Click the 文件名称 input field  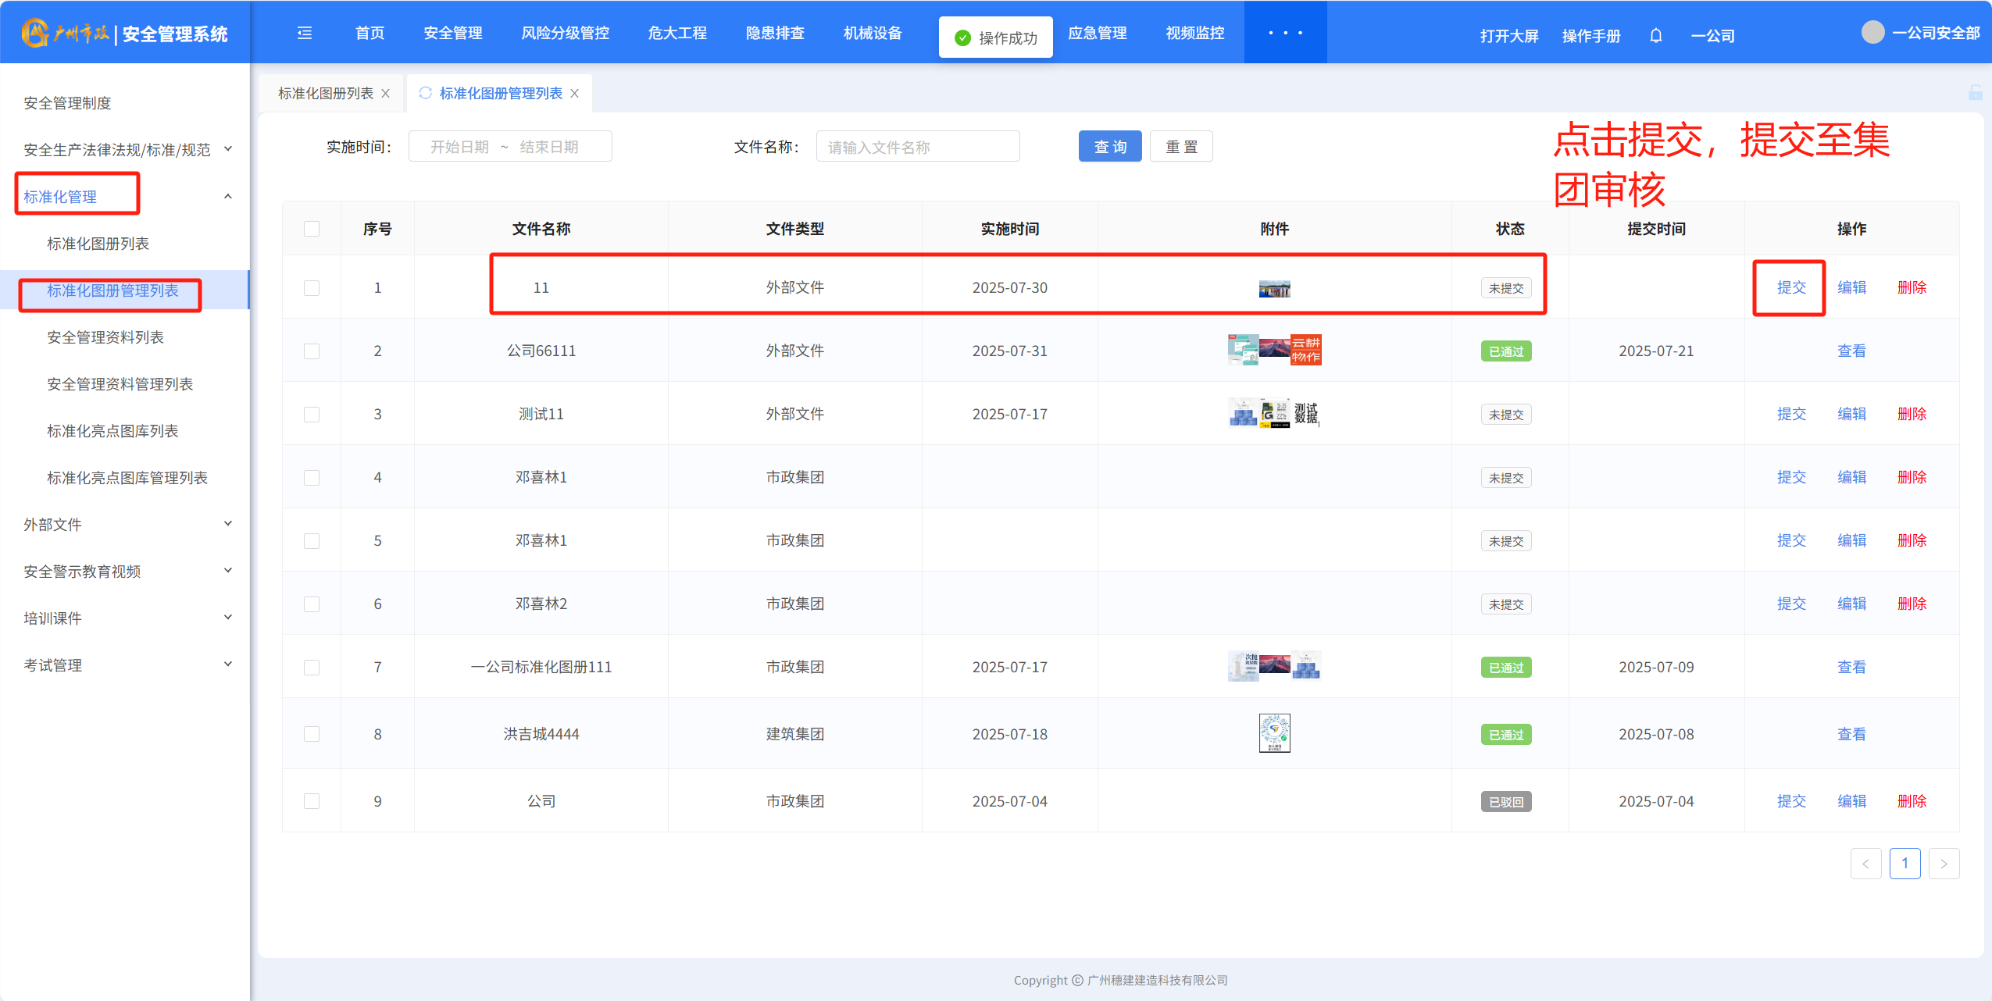point(917,147)
